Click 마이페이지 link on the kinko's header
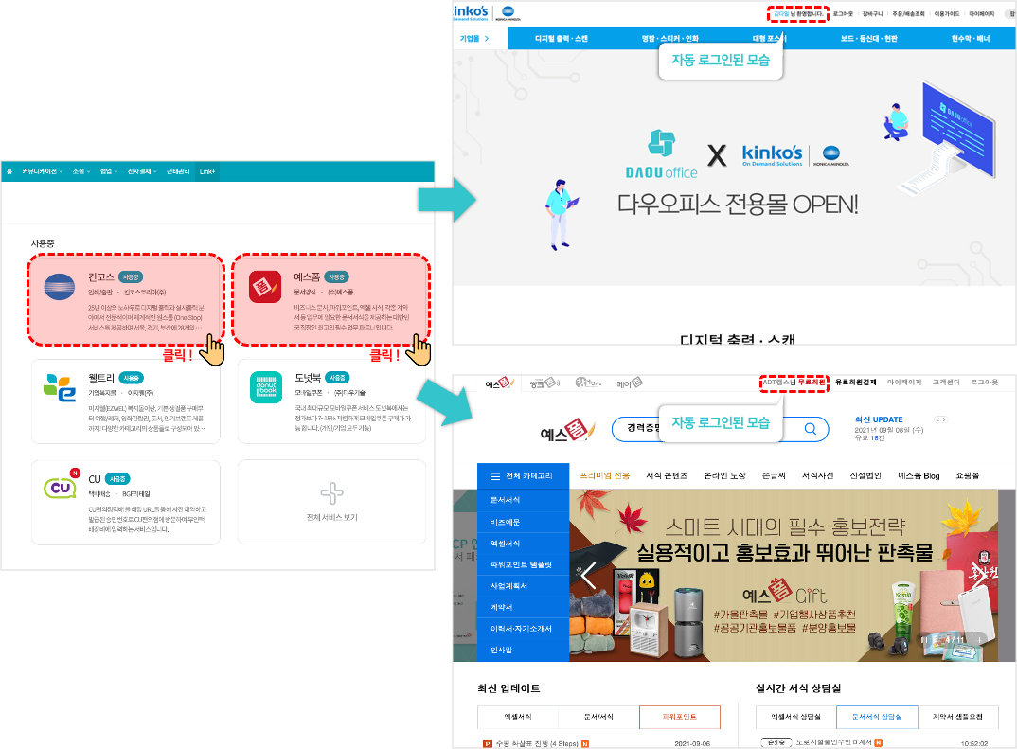Screen dimensions: 1017x749 click(x=981, y=13)
